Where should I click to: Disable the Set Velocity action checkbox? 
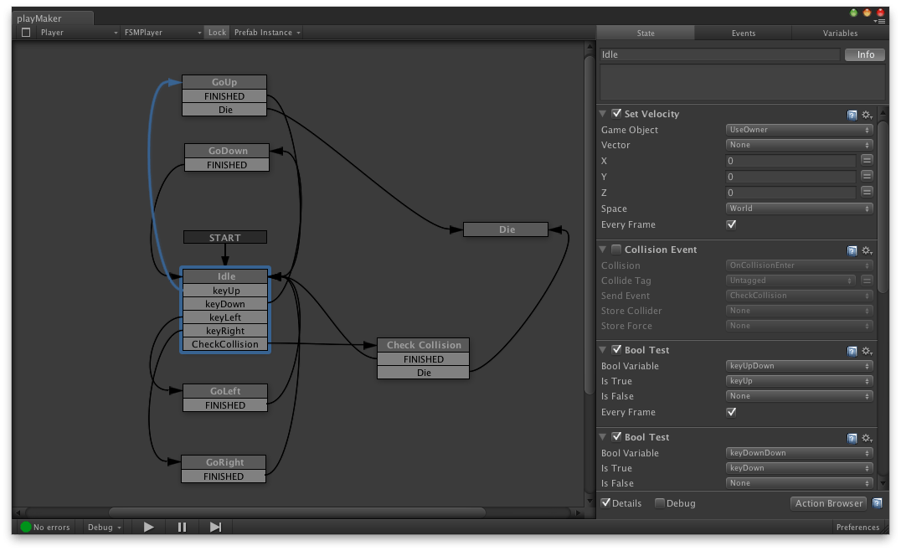pos(617,114)
